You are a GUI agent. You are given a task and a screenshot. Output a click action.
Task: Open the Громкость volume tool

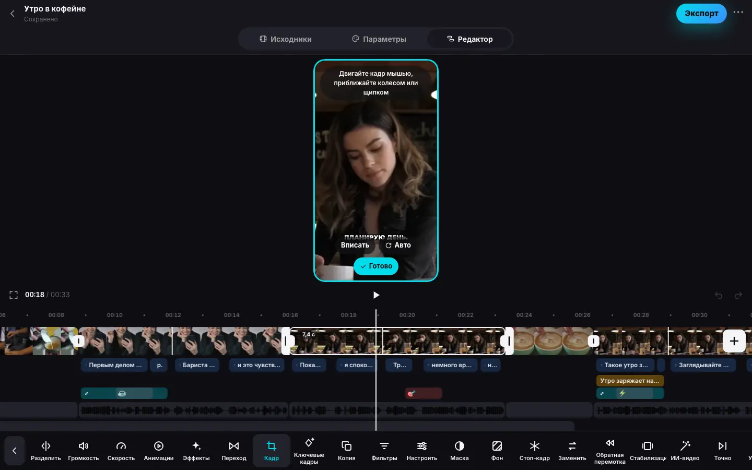[x=84, y=451]
